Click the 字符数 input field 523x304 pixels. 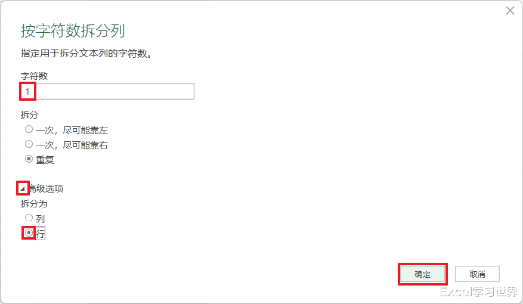tap(107, 91)
